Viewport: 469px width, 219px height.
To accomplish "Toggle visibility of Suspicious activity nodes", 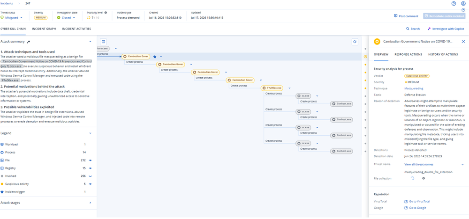I will pos(91,184).
